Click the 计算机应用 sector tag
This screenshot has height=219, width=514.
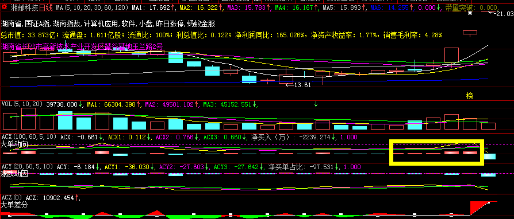pos(101,24)
